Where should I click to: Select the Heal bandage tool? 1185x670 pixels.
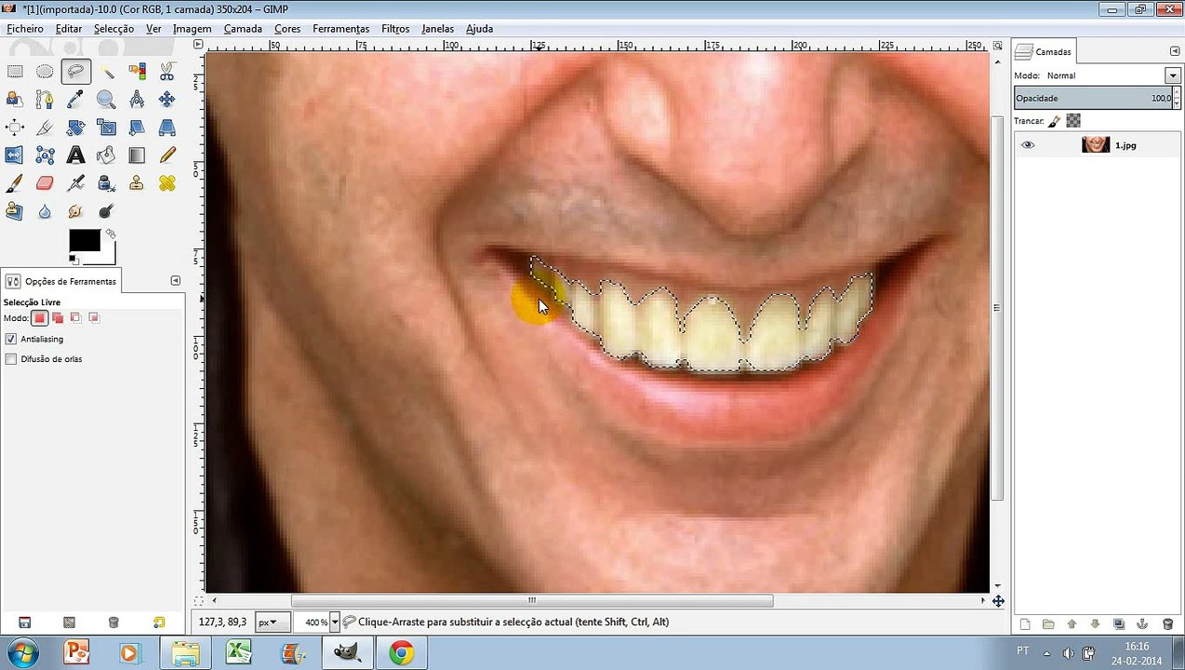pos(167,183)
